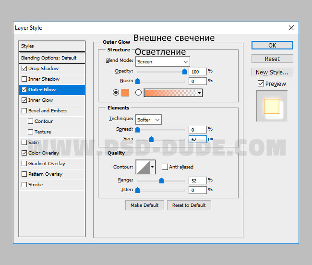312x265 pixels.
Task: Click the Range value field
Action: [198, 181]
